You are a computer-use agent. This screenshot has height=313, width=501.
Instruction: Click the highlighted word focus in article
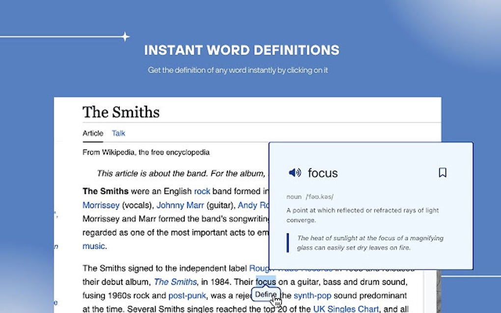[x=266, y=282]
